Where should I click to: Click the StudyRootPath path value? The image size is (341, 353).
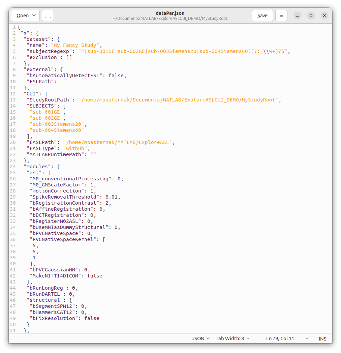[178, 100]
